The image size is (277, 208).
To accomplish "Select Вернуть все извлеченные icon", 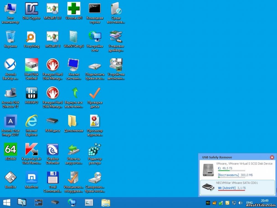I will coord(74,97).
